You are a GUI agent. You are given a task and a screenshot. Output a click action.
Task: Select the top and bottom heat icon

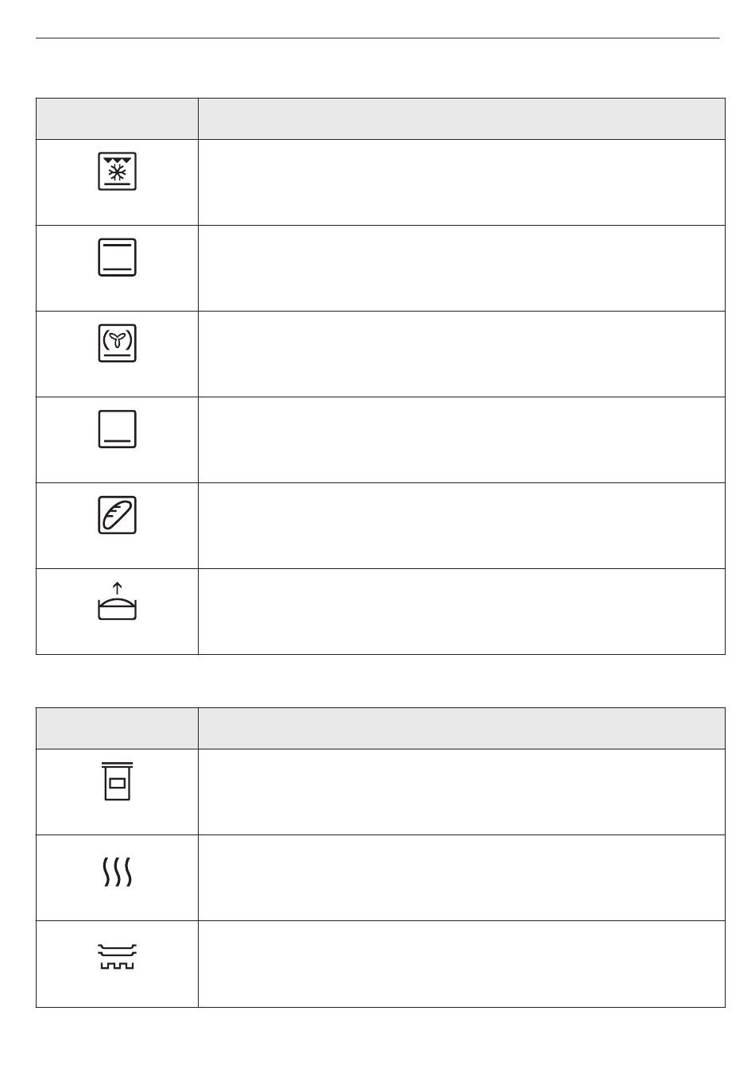[x=117, y=257]
